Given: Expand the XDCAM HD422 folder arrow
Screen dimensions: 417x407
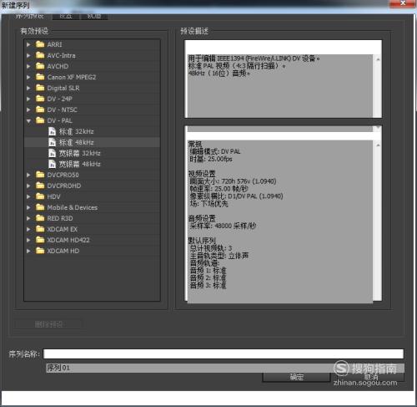Looking at the screenshot, I should click(x=28, y=240).
